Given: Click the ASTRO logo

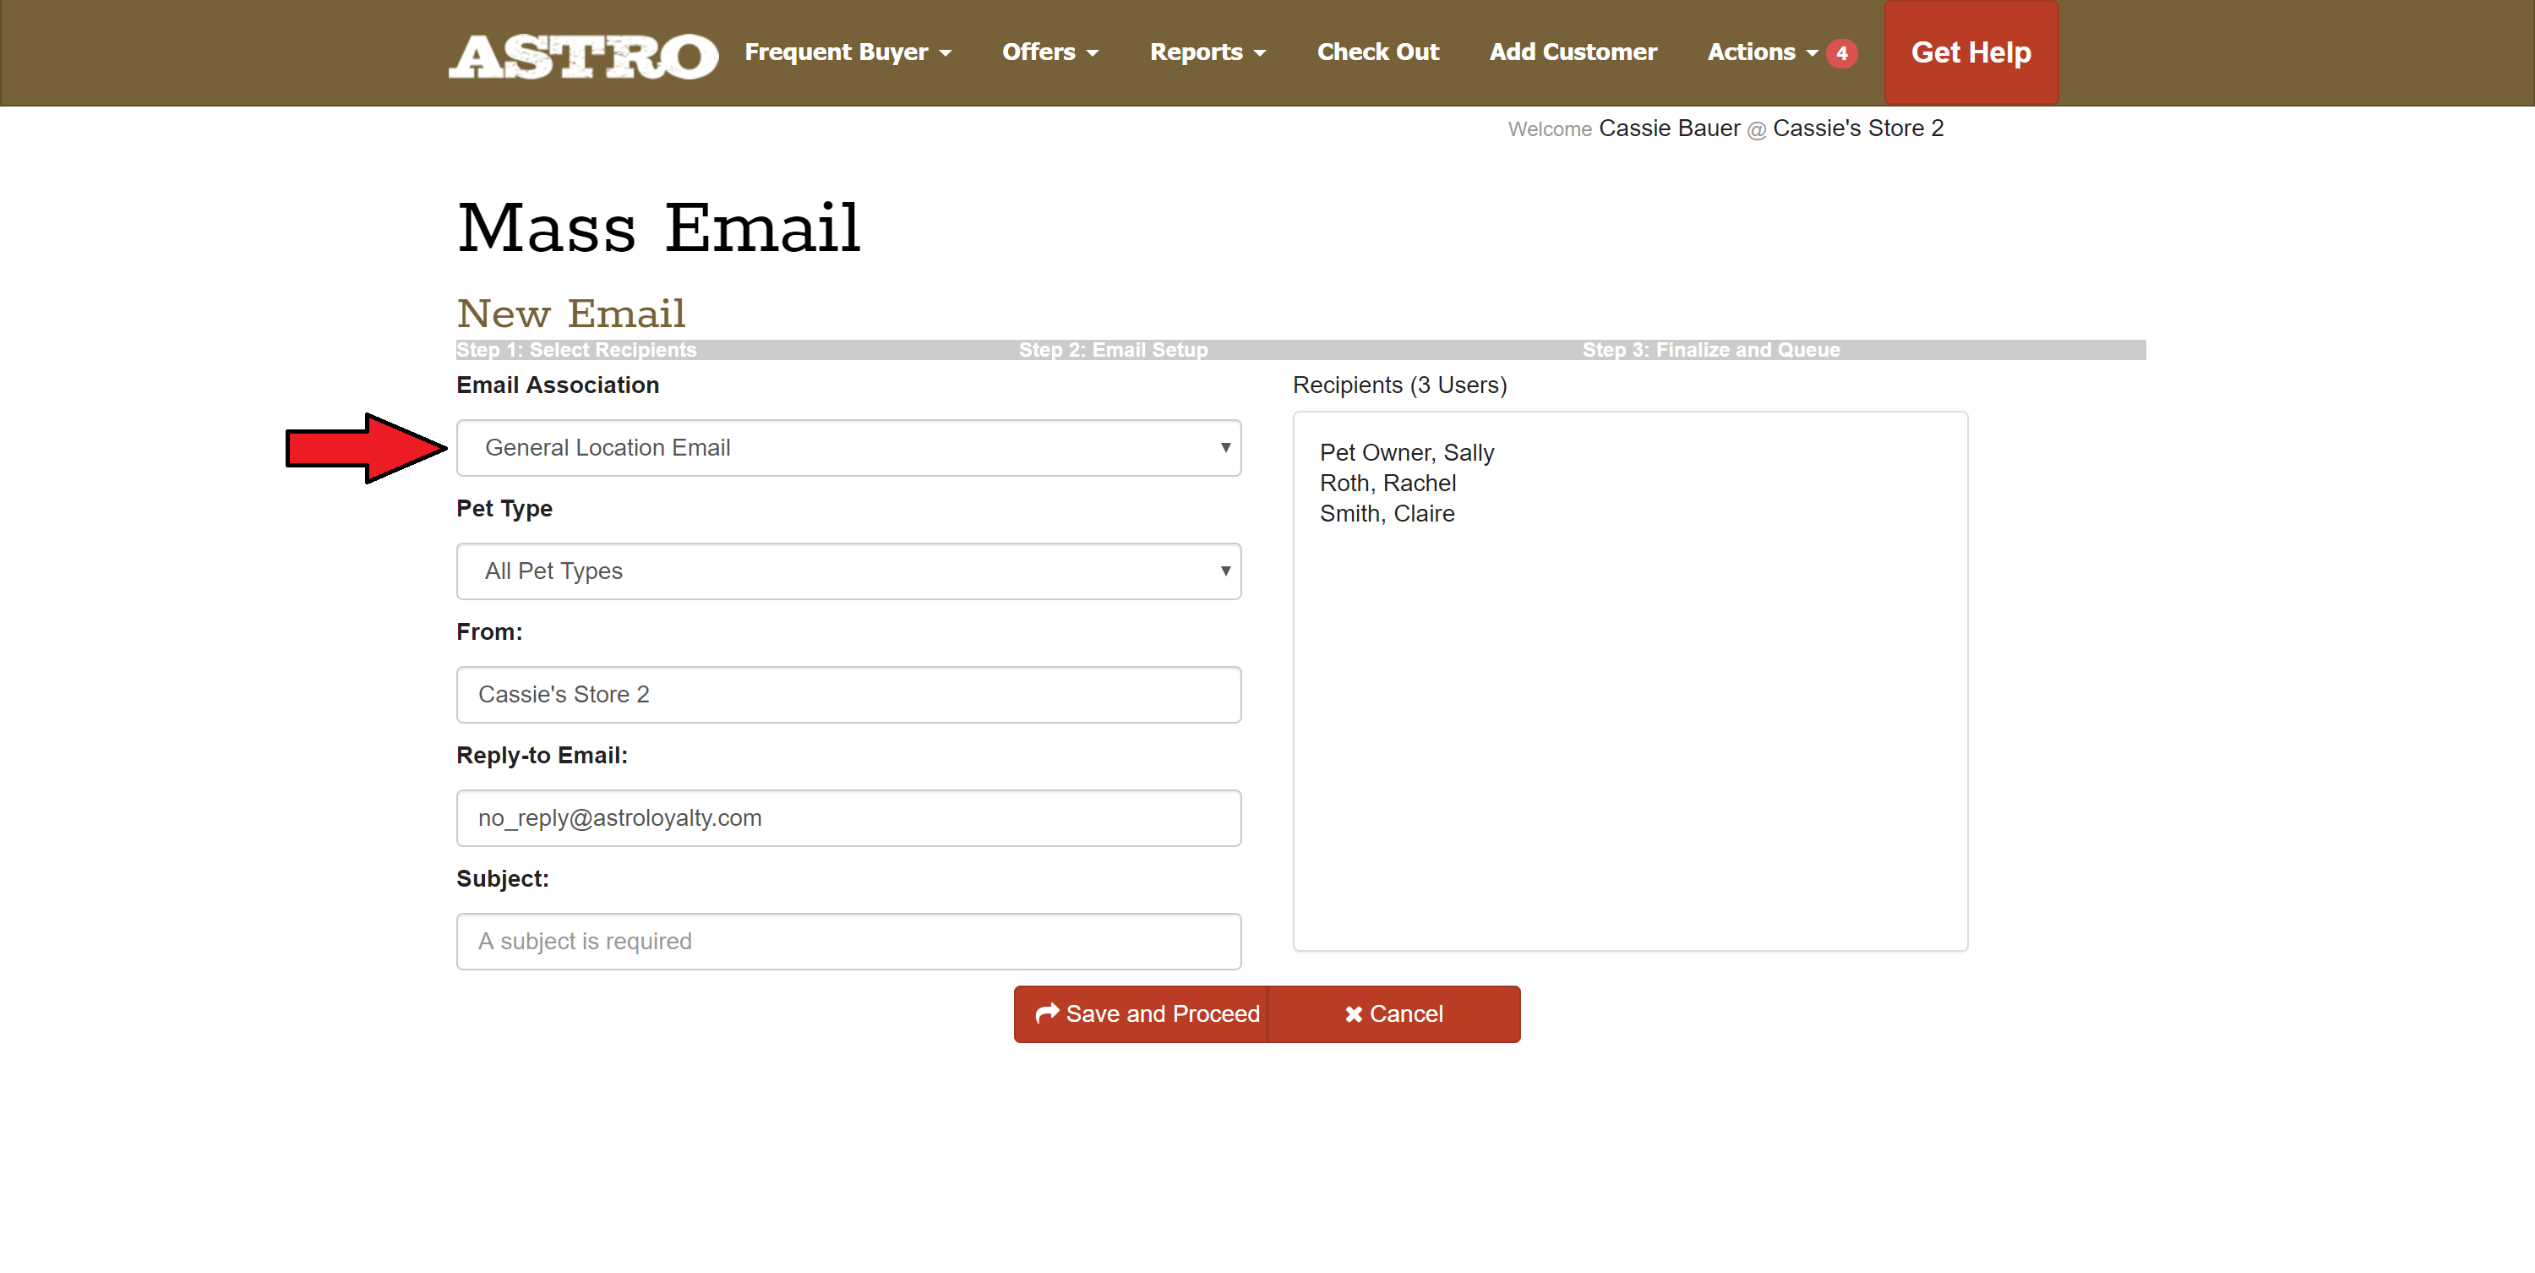Looking at the screenshot, I should [582, 54].
